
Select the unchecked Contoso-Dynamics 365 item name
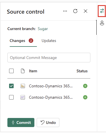[x=51, y=97]
